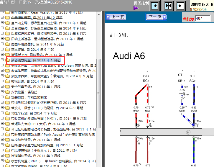Expand the 换道辅助系统 tree node

tap(2, 155)
